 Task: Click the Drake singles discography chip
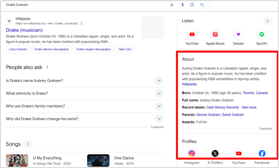click(93, 49)
